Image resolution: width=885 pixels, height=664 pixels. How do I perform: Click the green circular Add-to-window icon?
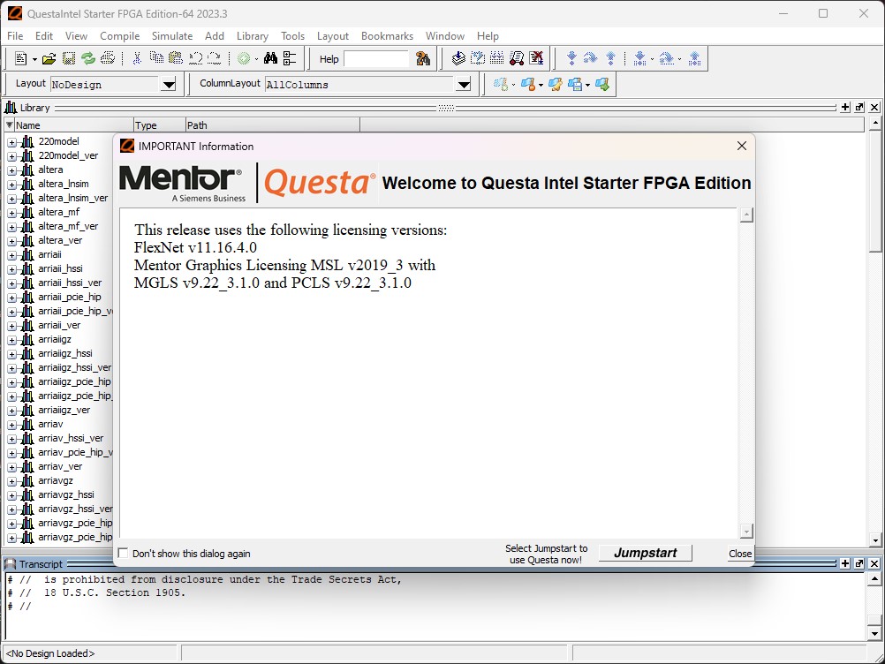coord(244,58)
